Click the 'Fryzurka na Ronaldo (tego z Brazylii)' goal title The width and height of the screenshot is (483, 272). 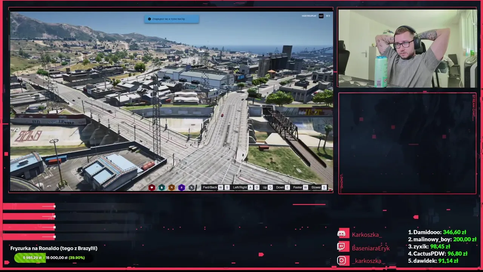(54, 248)
